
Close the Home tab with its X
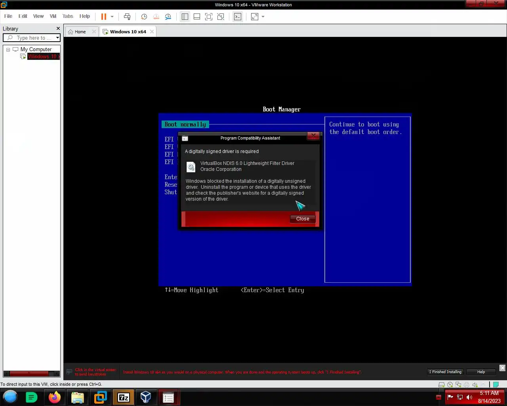pyautogui.click(x=94, y=32)
